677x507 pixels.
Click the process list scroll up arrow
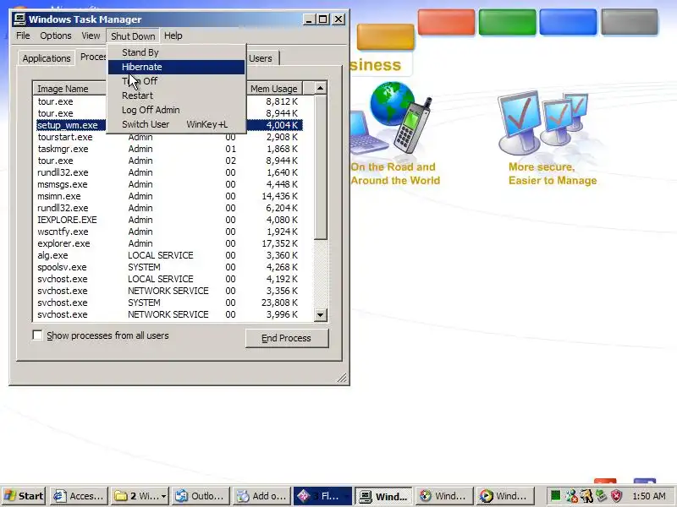pos(321,89)
